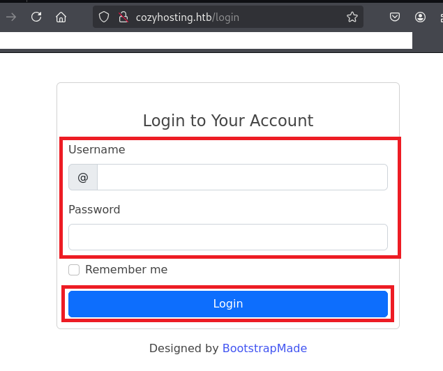
Task: Click the Password field label
Action: pyautogui.click(x=94, y=209)
